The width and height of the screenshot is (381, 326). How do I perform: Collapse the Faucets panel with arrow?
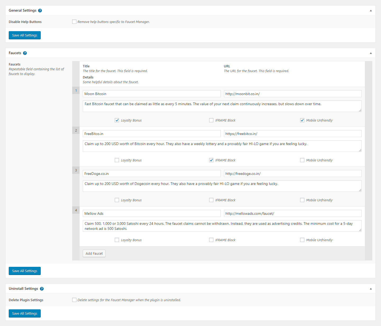371,53
